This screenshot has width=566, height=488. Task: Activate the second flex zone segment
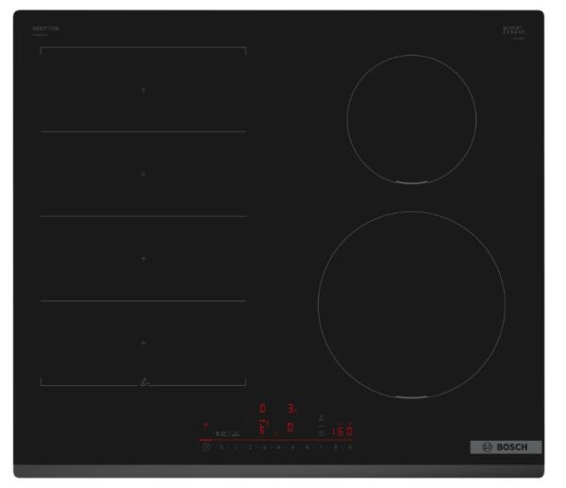(x=143, y=174)
